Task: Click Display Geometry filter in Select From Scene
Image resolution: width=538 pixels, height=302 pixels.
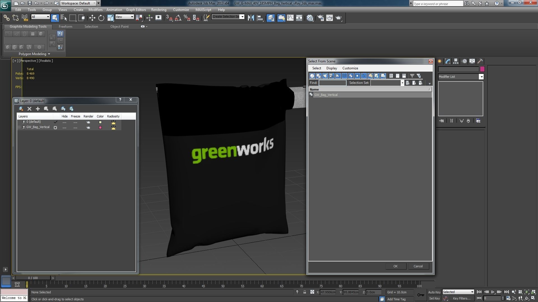Action: 312,76
